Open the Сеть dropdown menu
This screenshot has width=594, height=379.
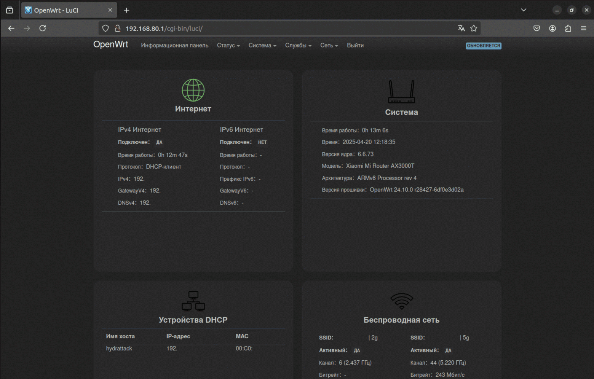(x=329, y=45)
